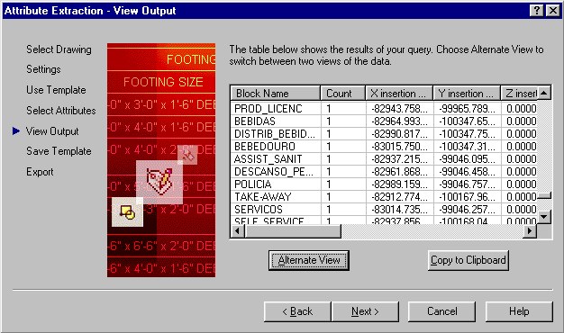Select the Use Template step
This screenshot has height=333, width=564.
[56, 90]
